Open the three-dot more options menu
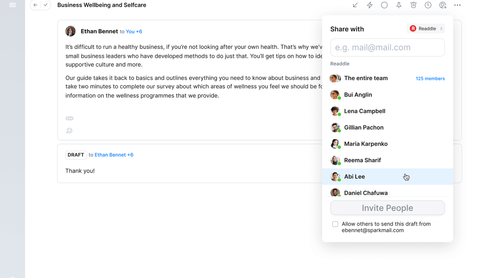The image size is (494, 278). coord(457,5)
